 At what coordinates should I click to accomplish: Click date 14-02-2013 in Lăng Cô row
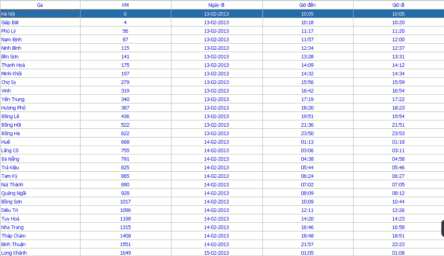216,150
